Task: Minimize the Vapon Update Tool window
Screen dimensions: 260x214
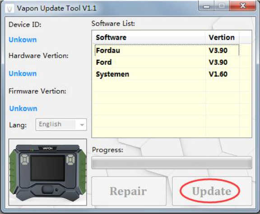Action: point(206,6)
